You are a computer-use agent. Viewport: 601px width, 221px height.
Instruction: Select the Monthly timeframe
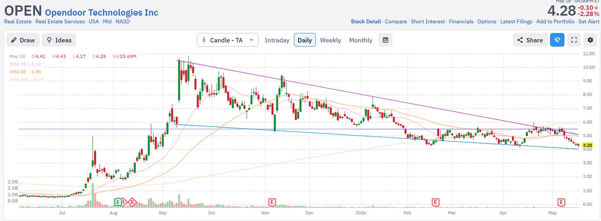[x=361, y=40]
